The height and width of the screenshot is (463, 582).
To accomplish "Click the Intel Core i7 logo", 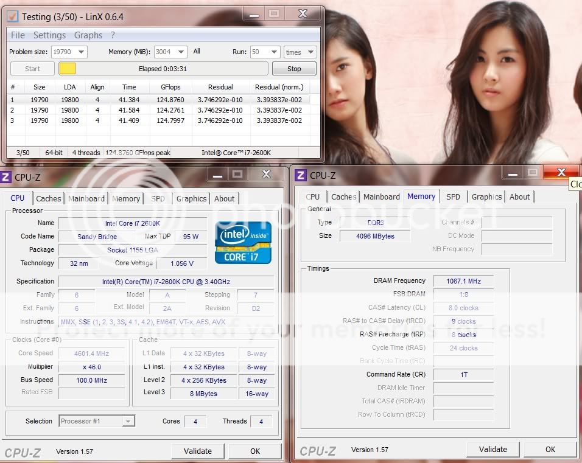I will (x=243, y=242).
